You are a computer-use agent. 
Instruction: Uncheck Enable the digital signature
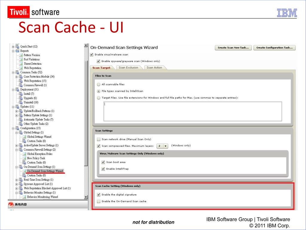99,195
